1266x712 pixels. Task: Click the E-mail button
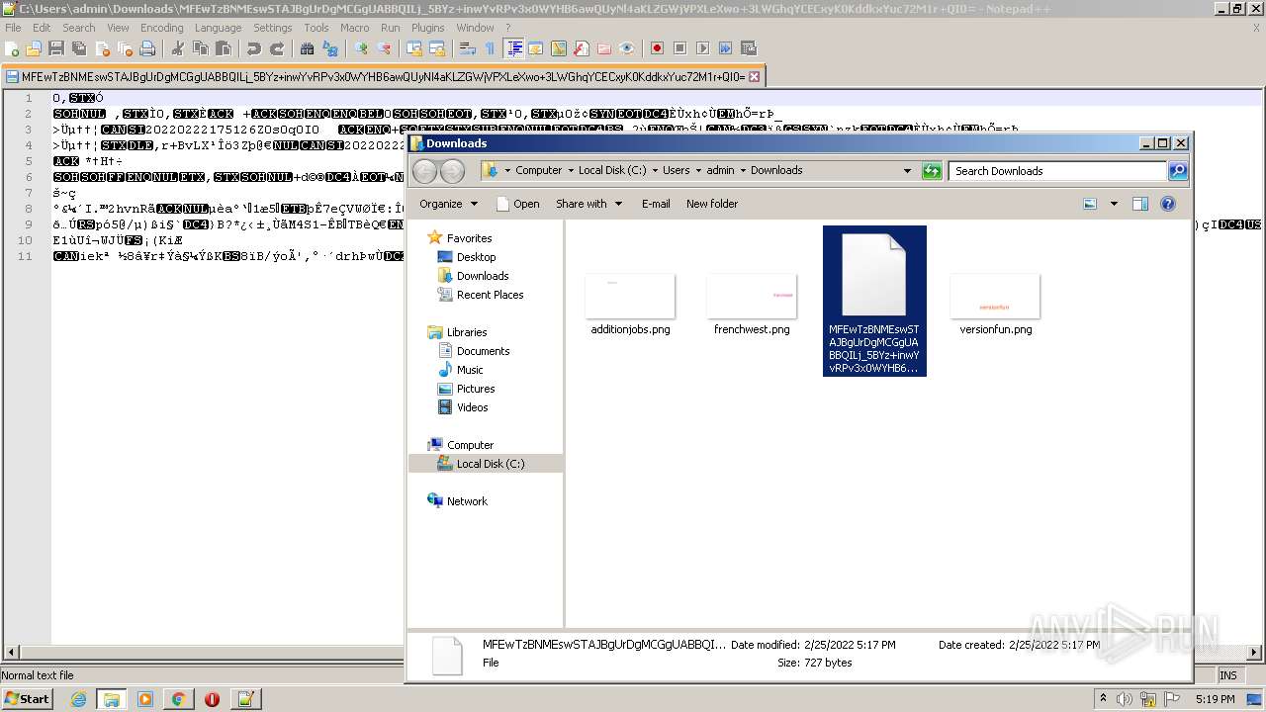pyautogui.click(x=656, y=204)
